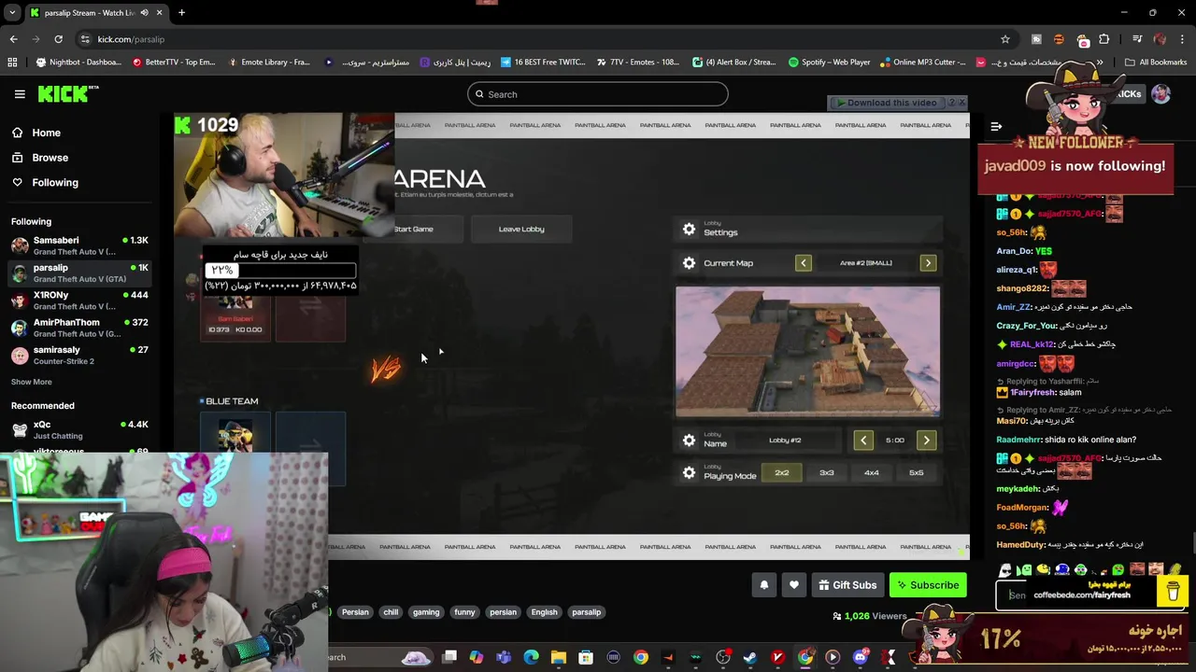
Task: Go back with the browser back arrow
Action: 13,39
